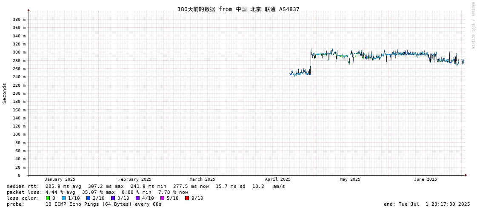The width and height of the screenshot is (477, 210).
Task: Click the purple 4/10 loss swatch
Action: pos(137,198)
